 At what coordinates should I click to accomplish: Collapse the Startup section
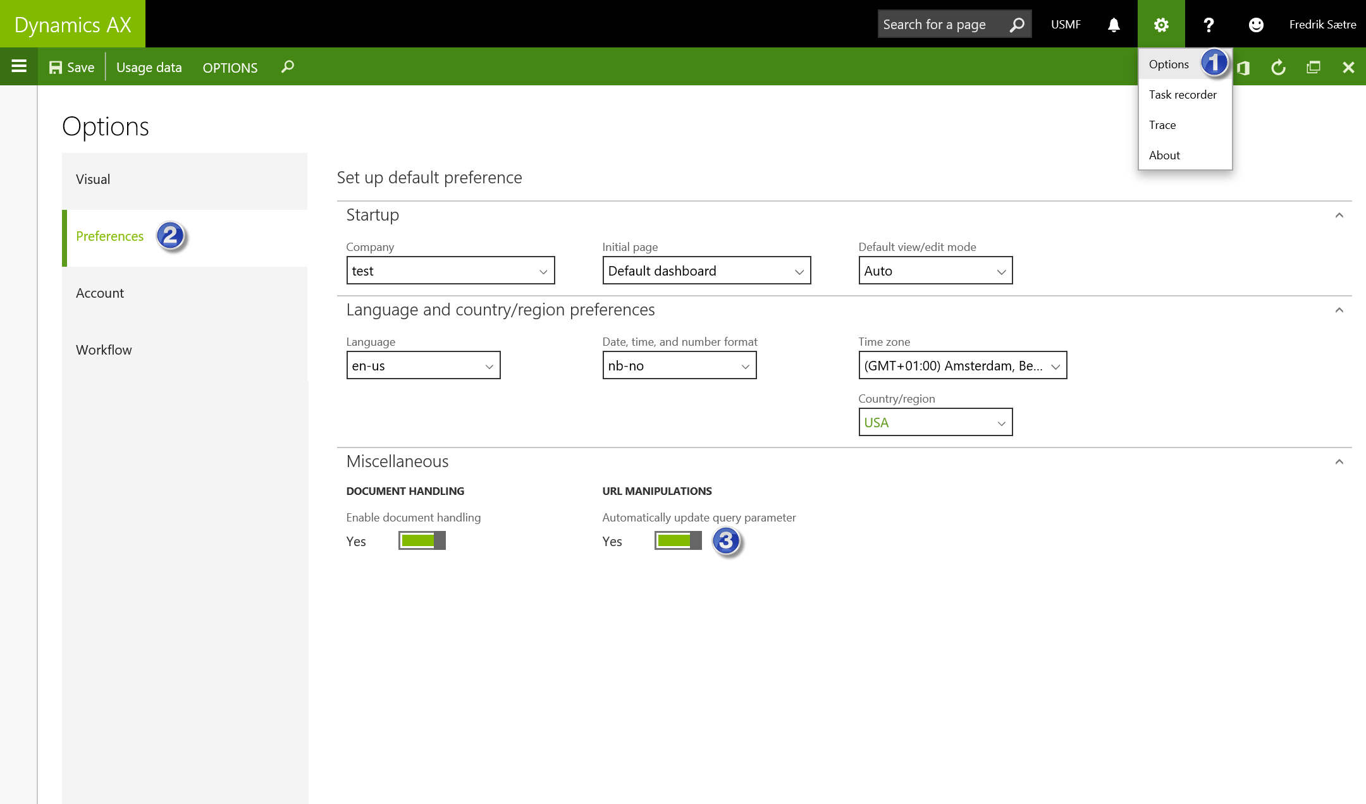(1339, 215)
